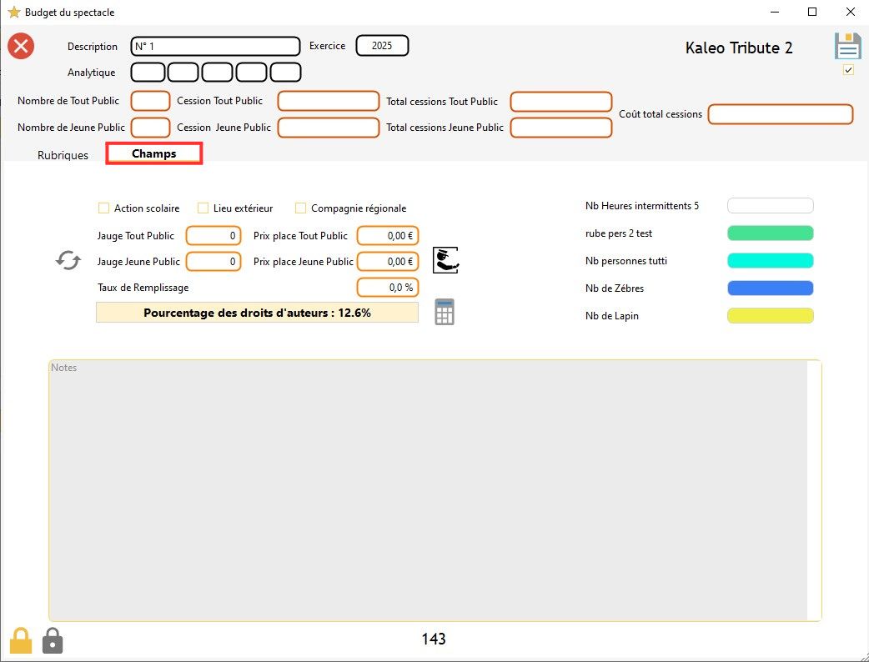Viewport: 869px width, 662px height.
Task: Save budget with the floppy disk icon
Action: tap(847, 47)
